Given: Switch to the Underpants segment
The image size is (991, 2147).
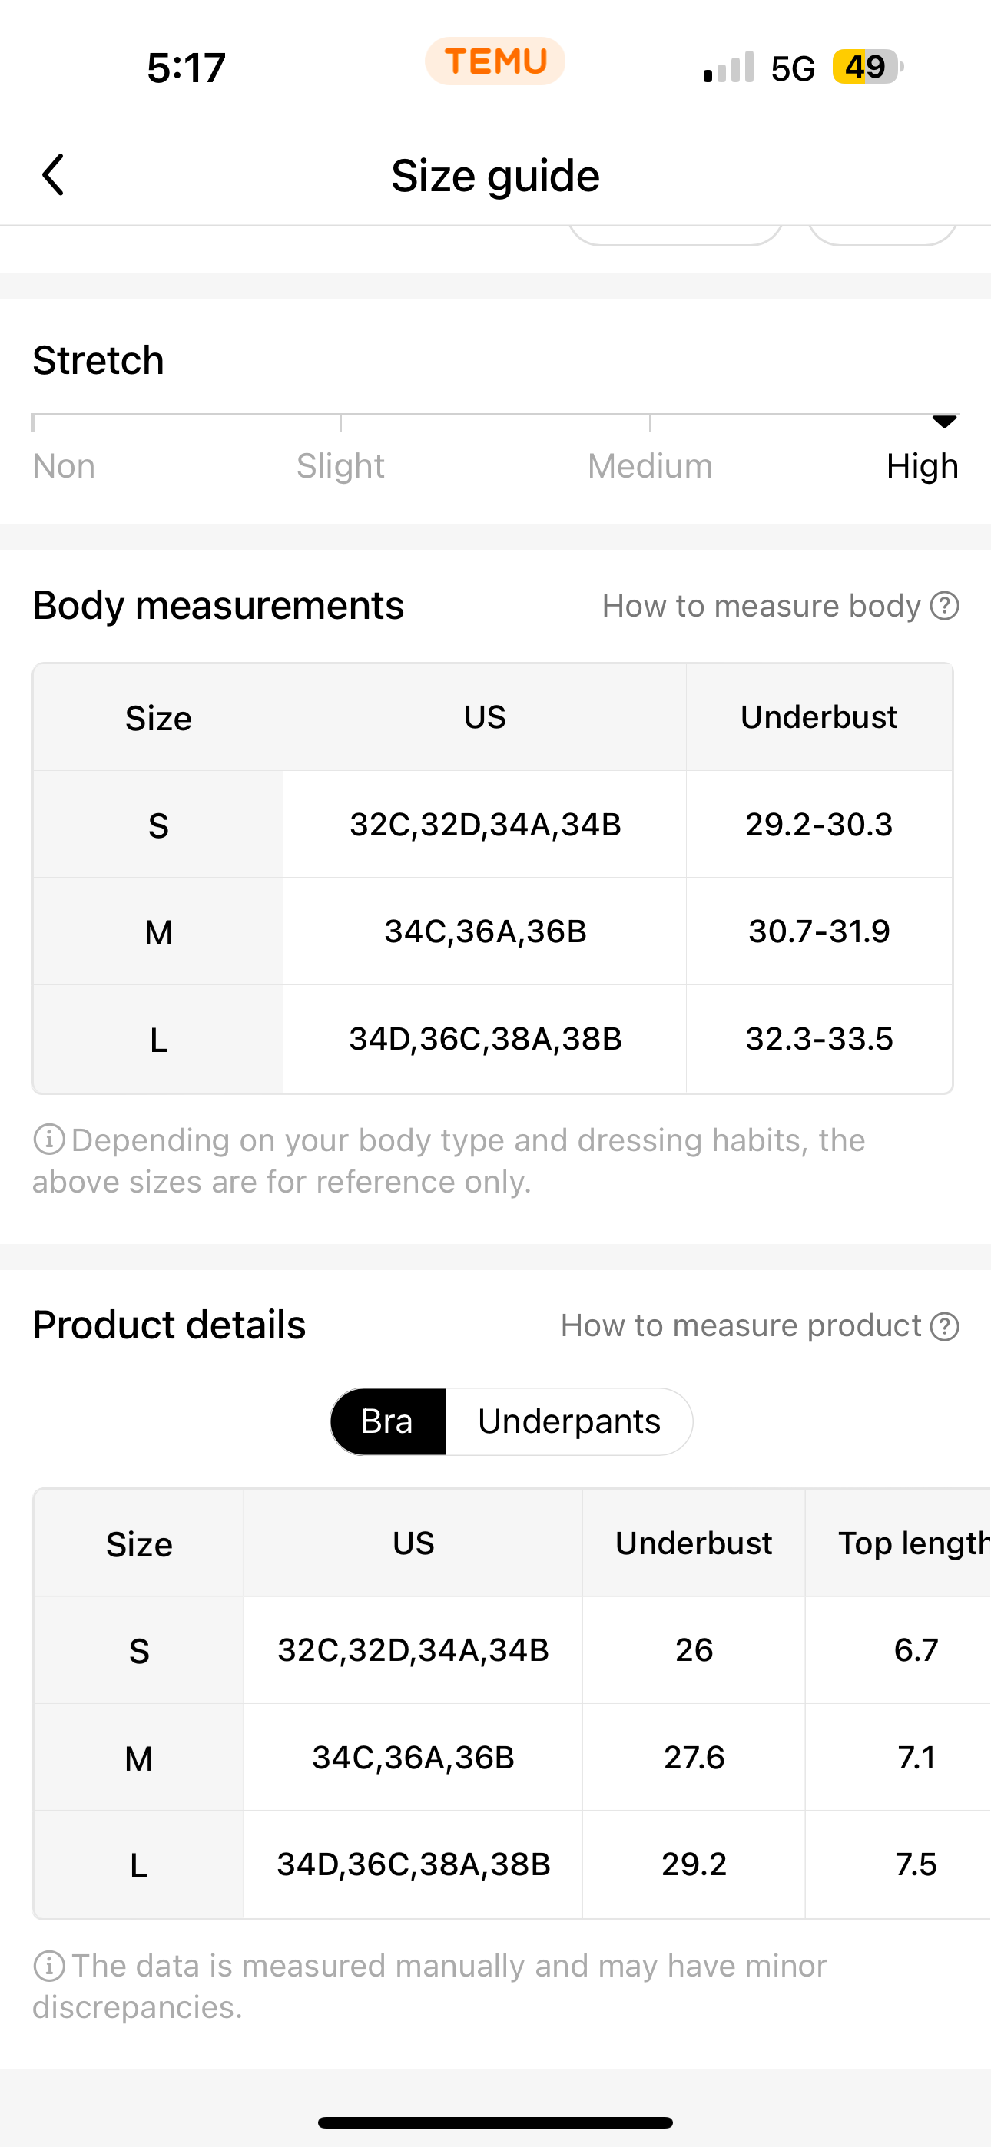Looking at the screenshot, I should tap(569, 1421).
